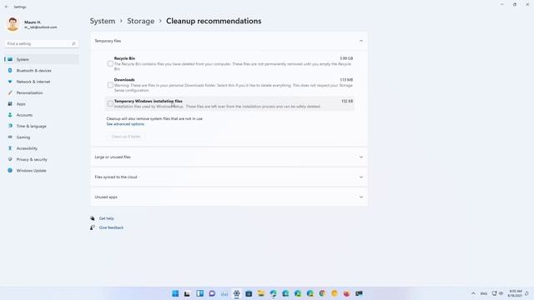Open the Windows Start menu
The height and width of the screenshot is (300, 534).
click(175, 293)
